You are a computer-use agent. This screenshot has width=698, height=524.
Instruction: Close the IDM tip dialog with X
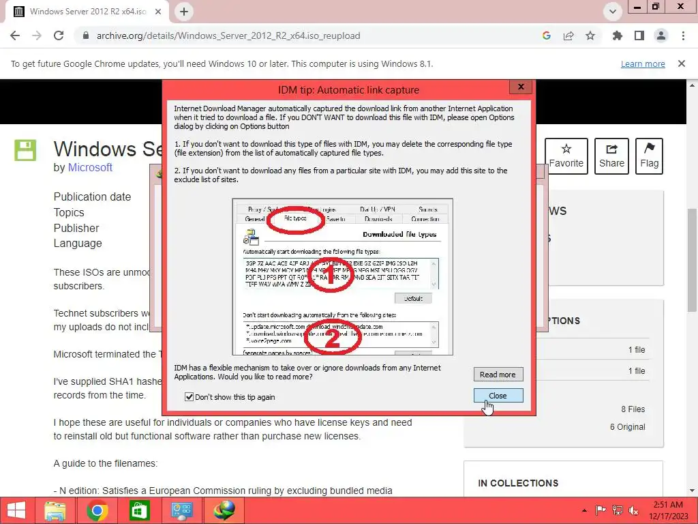(521, 87)
